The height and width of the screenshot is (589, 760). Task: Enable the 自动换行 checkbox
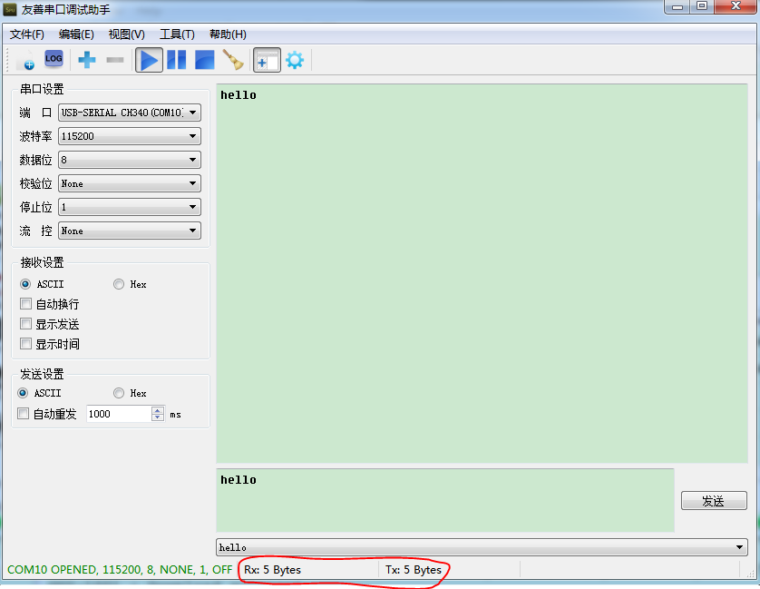click(x=26, y=304)
